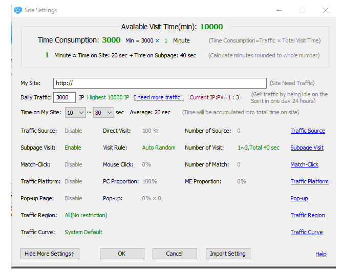The height and width of the screenshot is (272, 342).
Task: Click the green 'Enable' subpage visit status
Action: [x=73, y=148]
